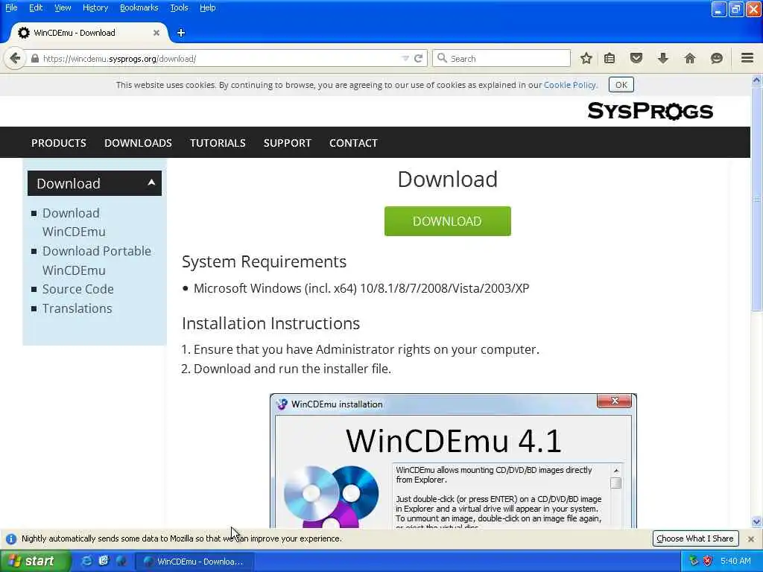Click the red security shield tray icon

[x=708, y=562]
